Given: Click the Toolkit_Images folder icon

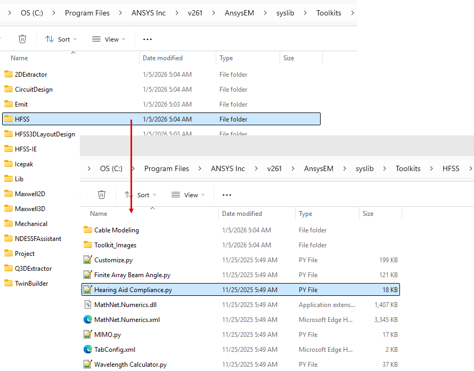Looking at the screenshot, I should pyautogui.click(x=88, y=245).
